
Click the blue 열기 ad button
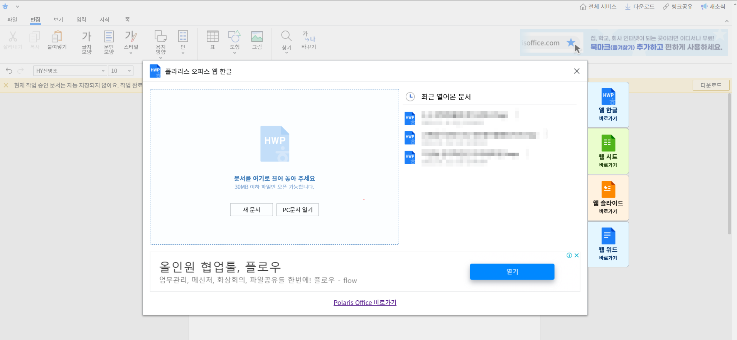(x=512, y=272)
